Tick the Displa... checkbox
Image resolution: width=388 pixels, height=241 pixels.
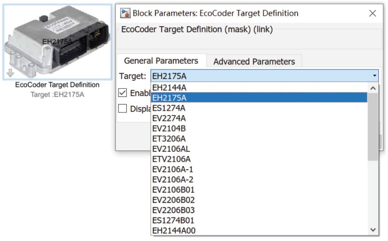click(122, 108)
